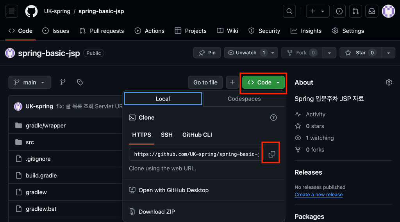This screenshot has height=222, width=400.
Task: Open the latest commit message link
Action: [89, 106]
